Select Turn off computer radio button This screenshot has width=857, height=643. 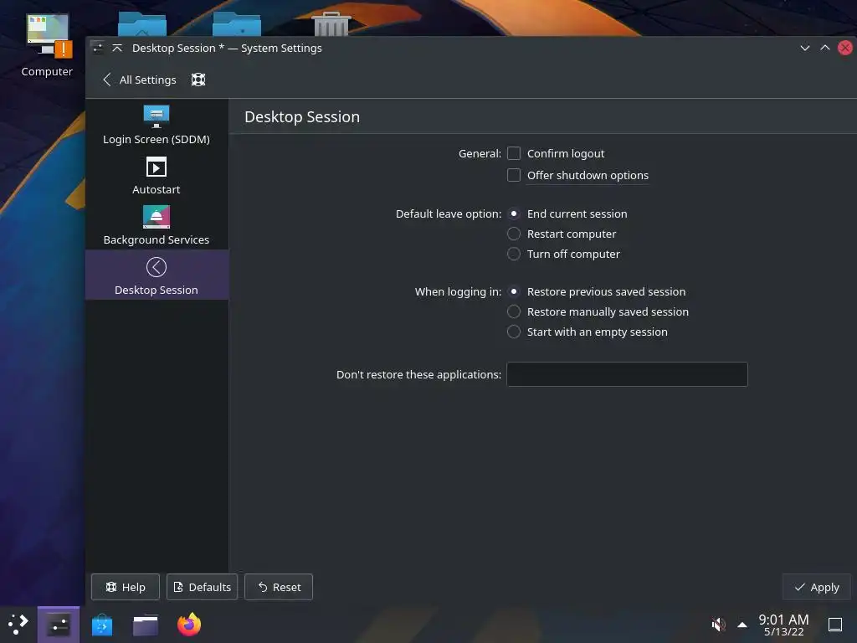514,254
